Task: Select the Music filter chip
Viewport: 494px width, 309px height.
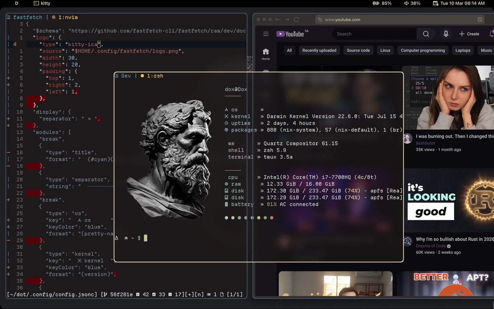Action: tap(486, 50)
